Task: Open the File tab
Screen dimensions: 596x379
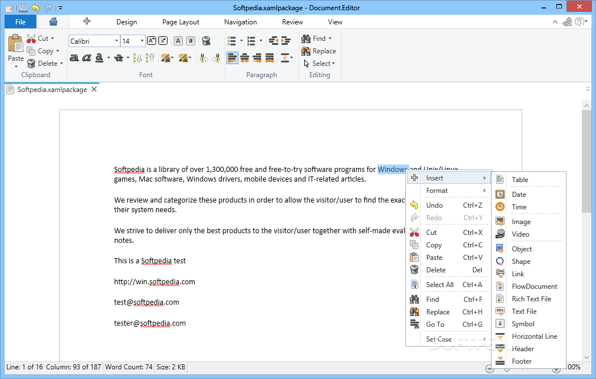Action: [20, 22]
